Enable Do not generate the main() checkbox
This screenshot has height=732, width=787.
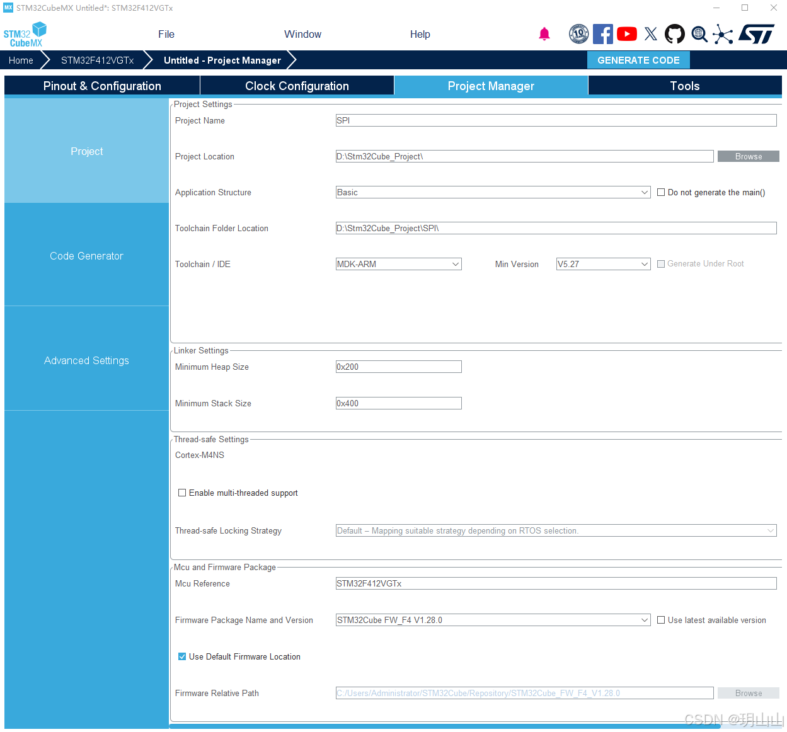[x=661, y=192]
